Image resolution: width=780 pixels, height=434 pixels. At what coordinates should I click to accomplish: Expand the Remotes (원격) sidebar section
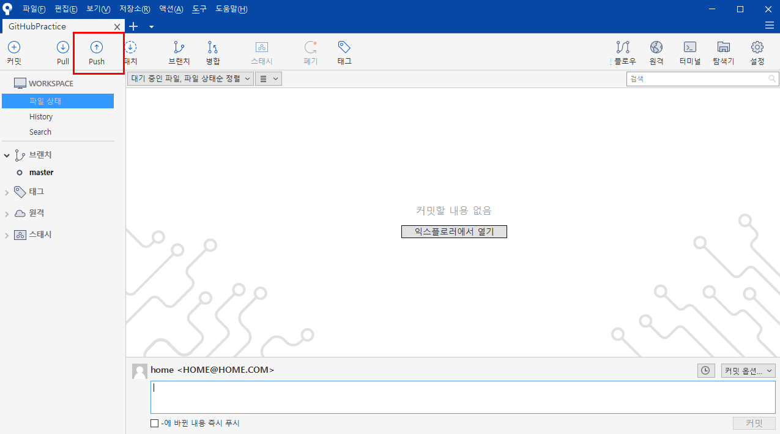7,214
